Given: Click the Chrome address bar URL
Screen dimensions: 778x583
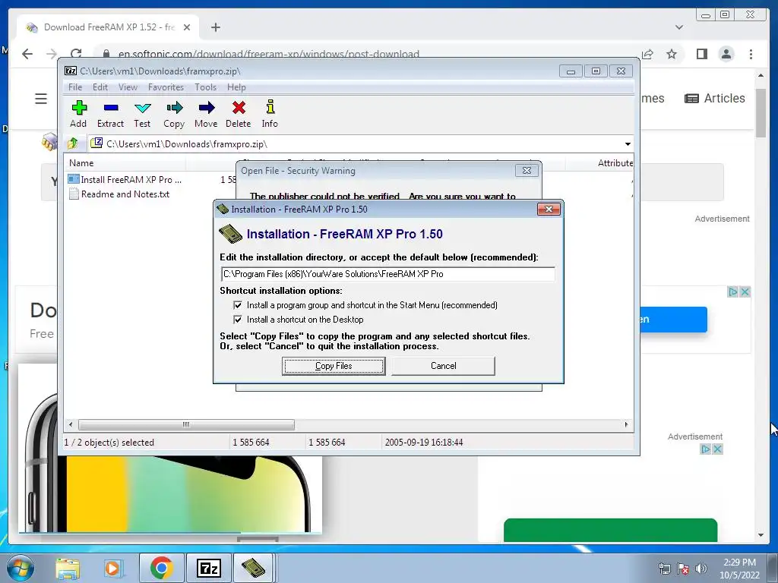Looking at the screenshot, I should [x=268, y=54].
